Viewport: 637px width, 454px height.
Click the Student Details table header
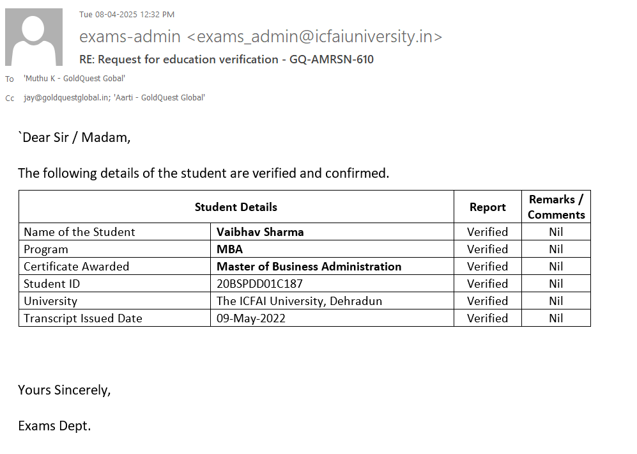(236, 207)
